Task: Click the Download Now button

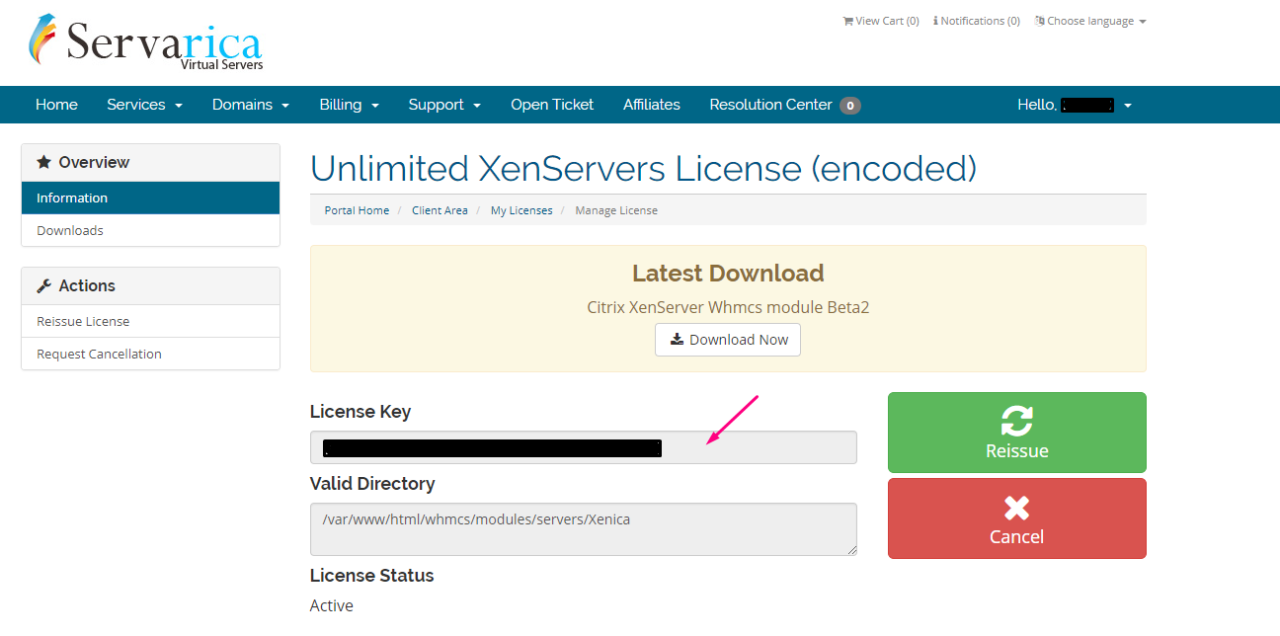Action: pyautogui.click(x=728, y=340)
